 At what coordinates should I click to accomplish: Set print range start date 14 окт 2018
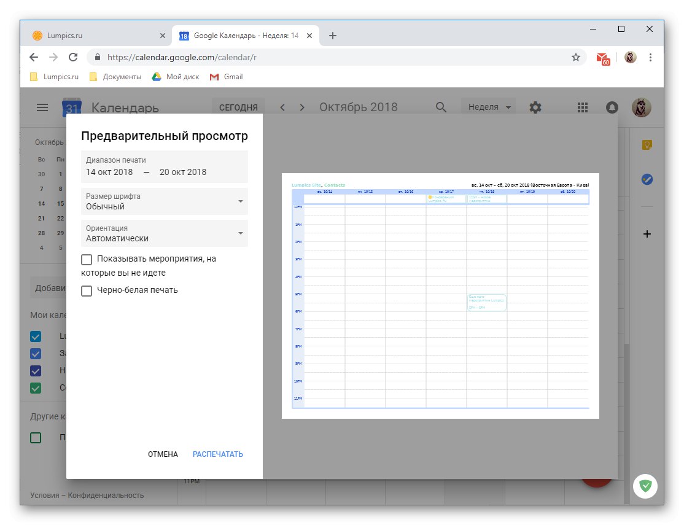(x=109, y=173)
